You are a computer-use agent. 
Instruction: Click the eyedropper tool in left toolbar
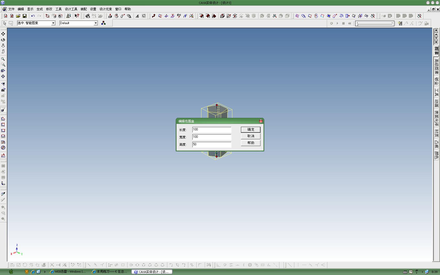coord(3,194)
